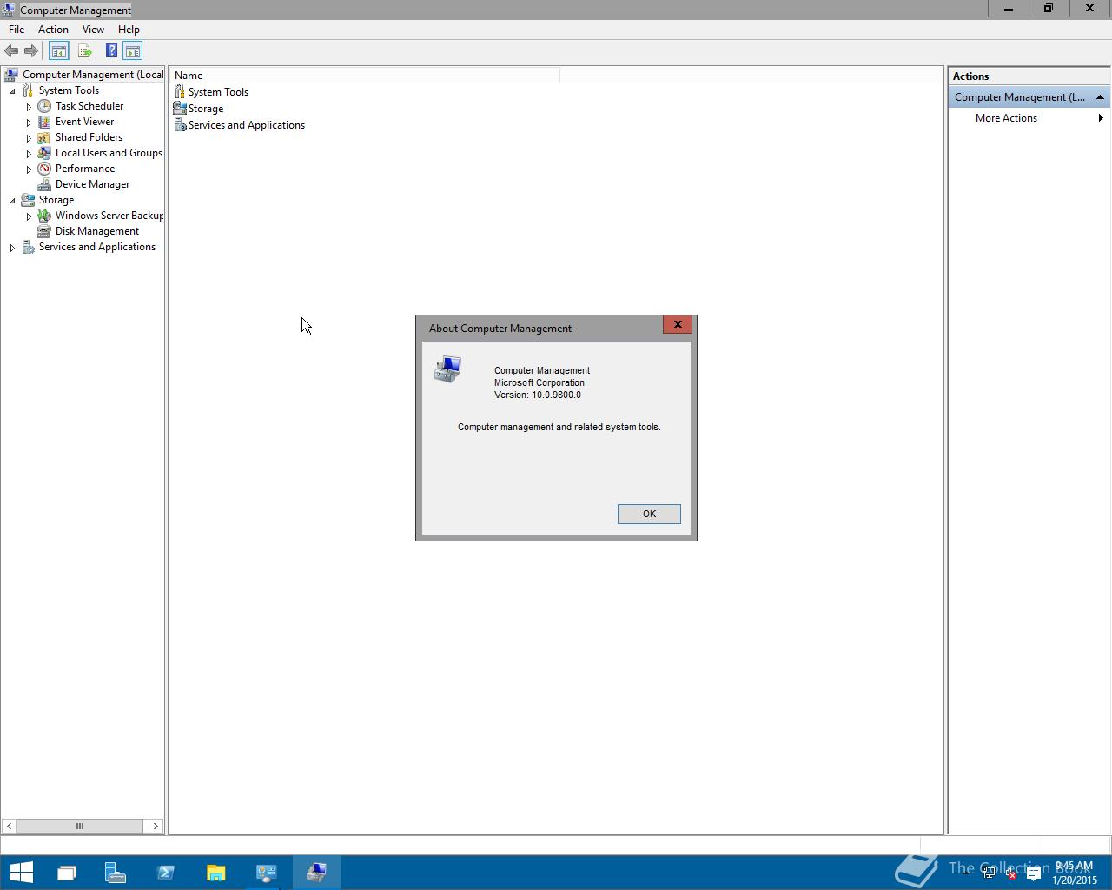Viewport: 1112px width, 890px height.
Task: Select Shared Folders in the console tree
Action: tap(89, 137)
